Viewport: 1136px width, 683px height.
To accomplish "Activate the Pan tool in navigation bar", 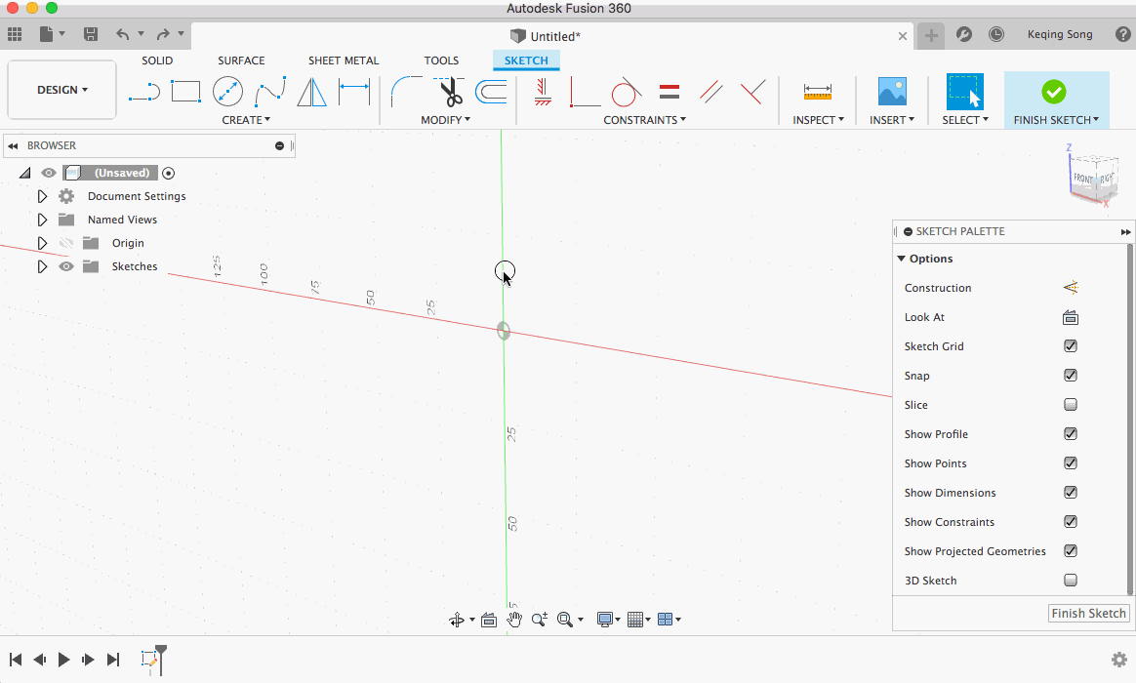I will coord(514,619).
